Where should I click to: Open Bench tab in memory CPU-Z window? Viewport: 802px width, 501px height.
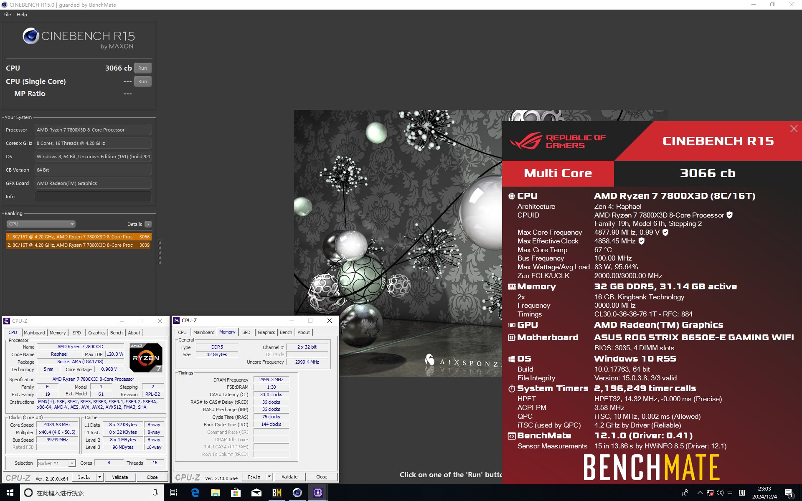[286, 332]
